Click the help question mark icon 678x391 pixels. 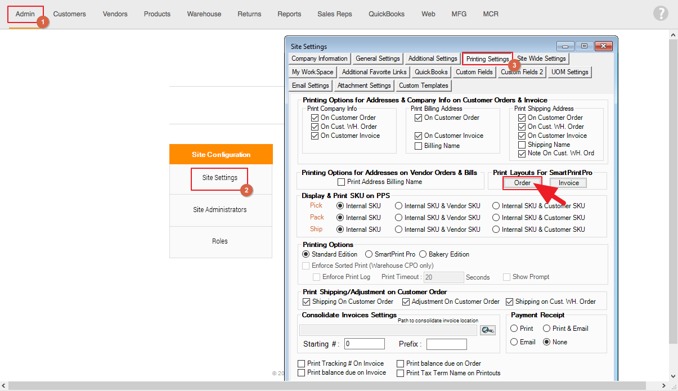(x=661, y=14)
